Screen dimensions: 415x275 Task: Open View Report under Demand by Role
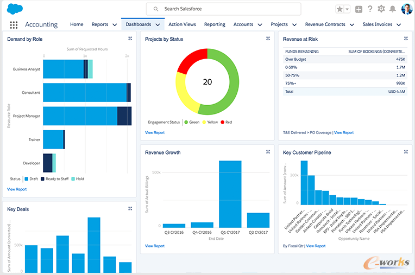coord(17,189)
